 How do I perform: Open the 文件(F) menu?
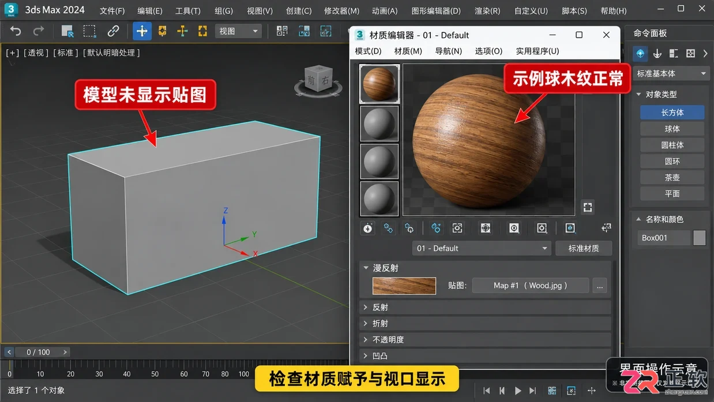point(112,11)
